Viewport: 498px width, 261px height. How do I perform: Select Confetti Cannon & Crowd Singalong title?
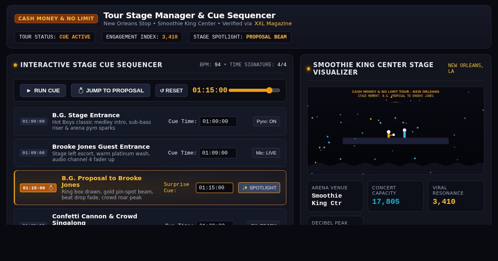(x=95, y=220)
